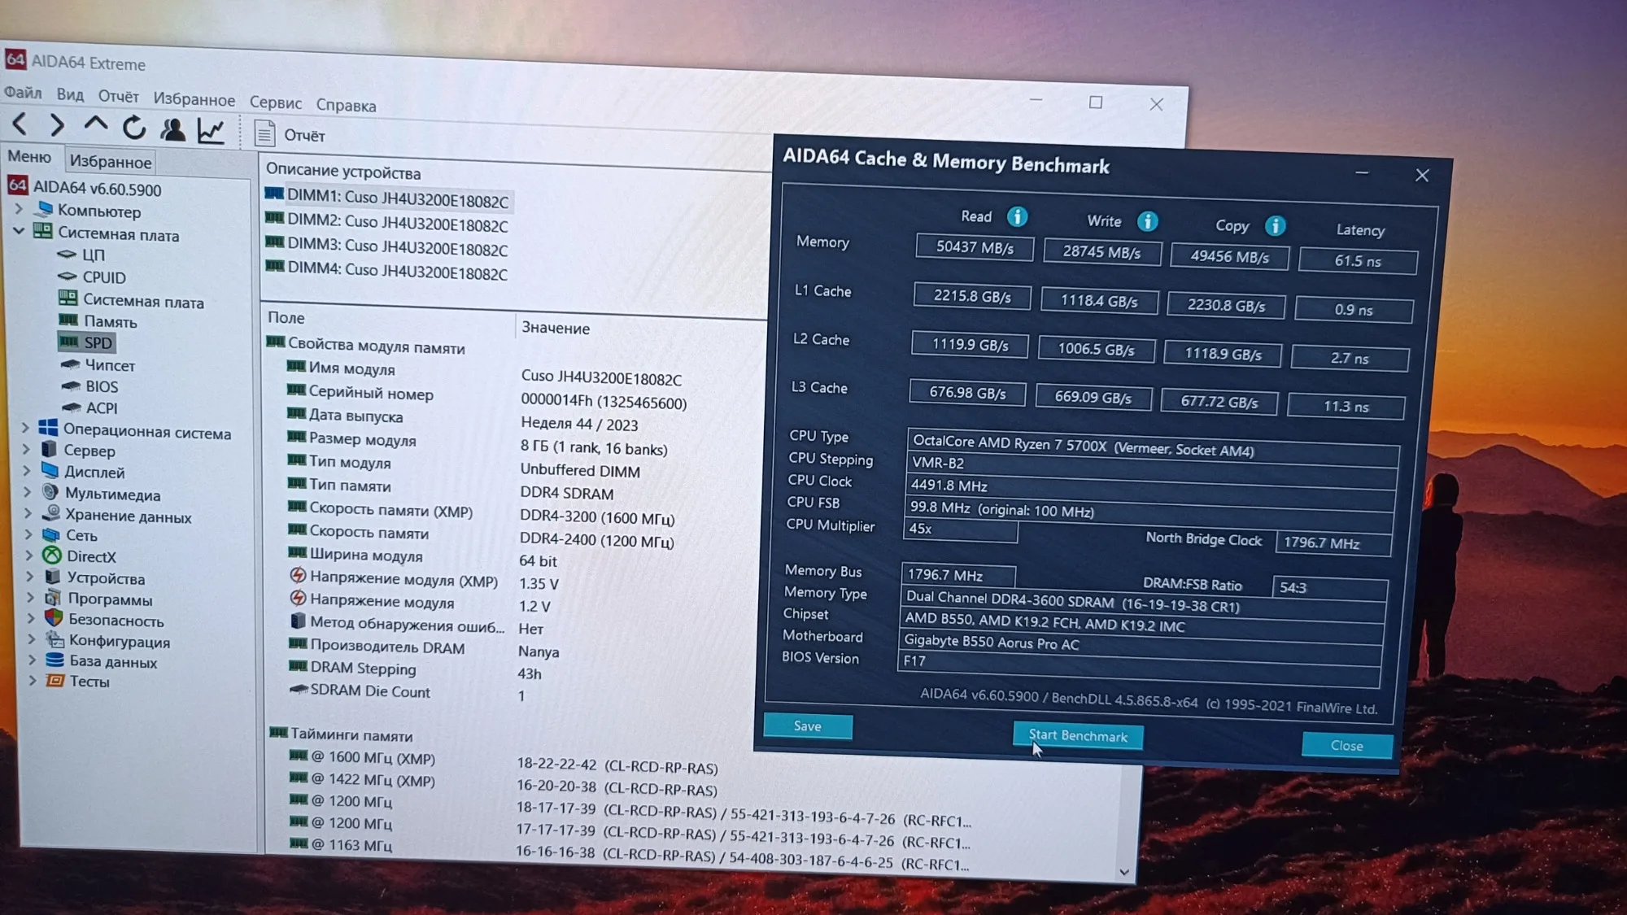Collapse the Системная плата tree node
The image size is (1627, 915).
pos(20,231)
